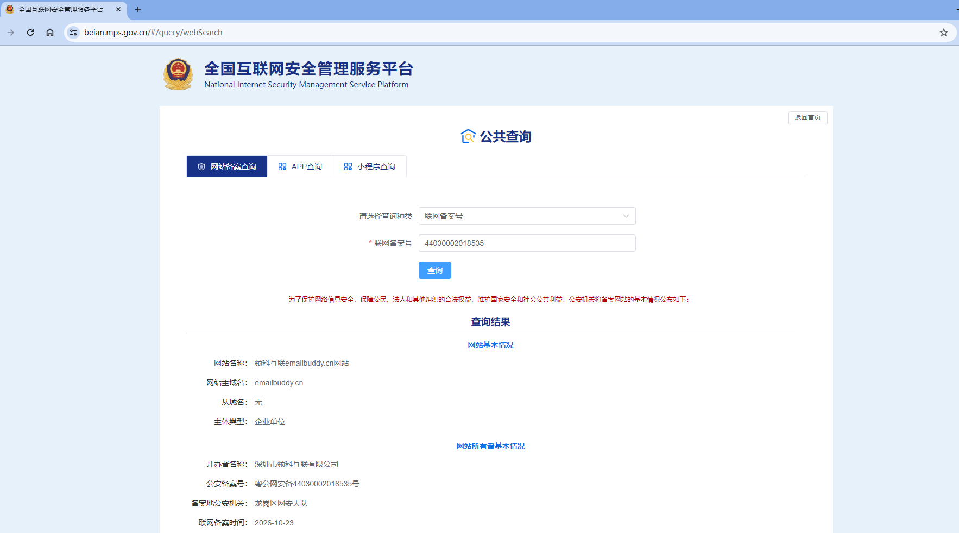Viewport: 959px width, 533px height.
Task: Click 无 value beside 从域名
Action: coord(258,402)
